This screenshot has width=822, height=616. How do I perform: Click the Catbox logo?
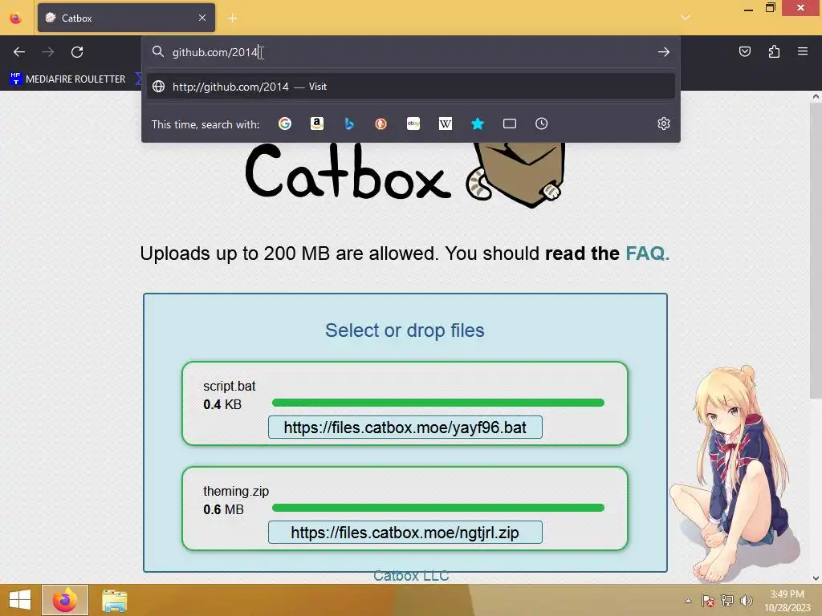pyautogui.click(x=405, y=175)
